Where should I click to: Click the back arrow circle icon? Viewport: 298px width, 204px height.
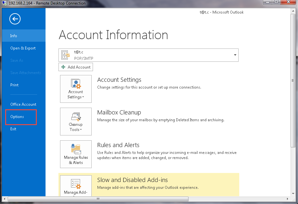(x=15, y=19)
